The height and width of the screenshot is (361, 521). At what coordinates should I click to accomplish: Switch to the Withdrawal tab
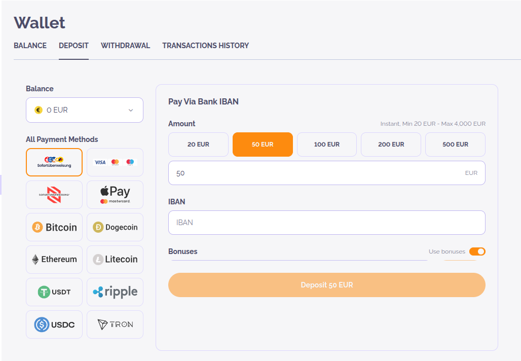coord(125,46)
